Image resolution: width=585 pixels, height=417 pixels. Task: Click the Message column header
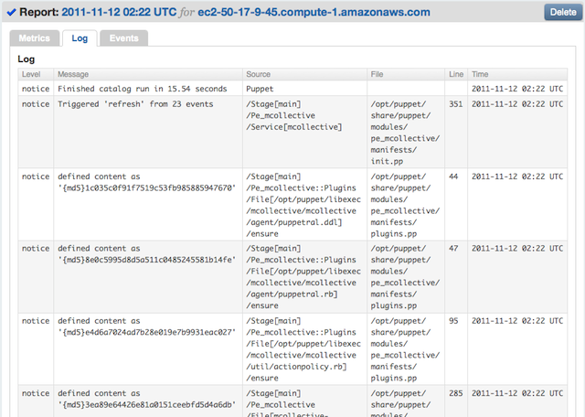point(73,74)
